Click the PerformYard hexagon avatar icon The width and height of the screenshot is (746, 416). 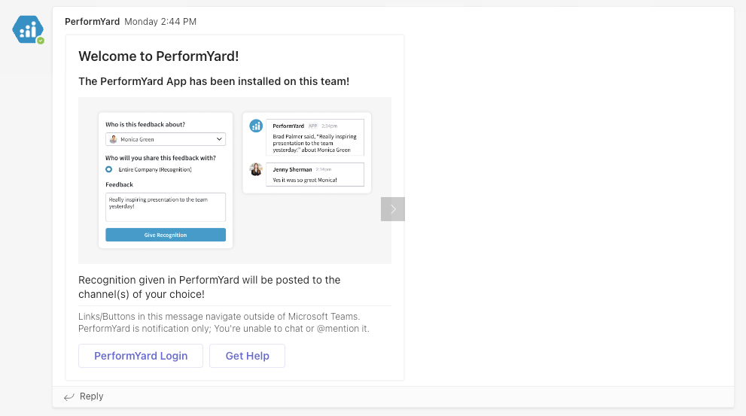(28, 29)
